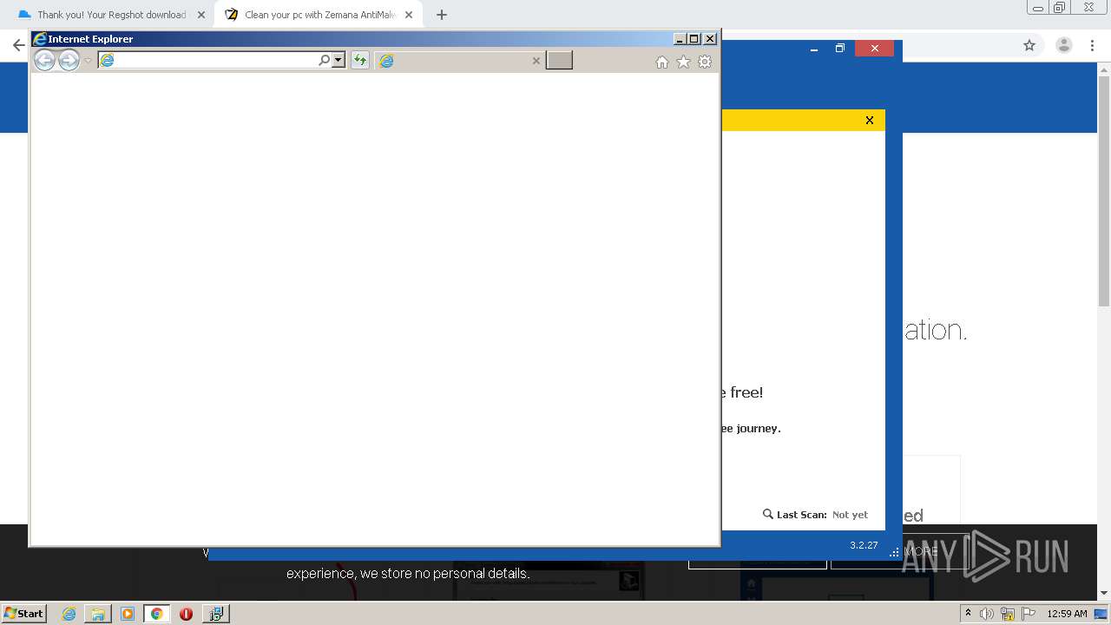Screen dimensions: 1111x625
Task: Close the Regshot download Chrome tab
Action: point(201,15)
